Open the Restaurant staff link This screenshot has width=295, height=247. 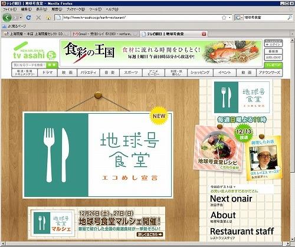coord(242,232)
